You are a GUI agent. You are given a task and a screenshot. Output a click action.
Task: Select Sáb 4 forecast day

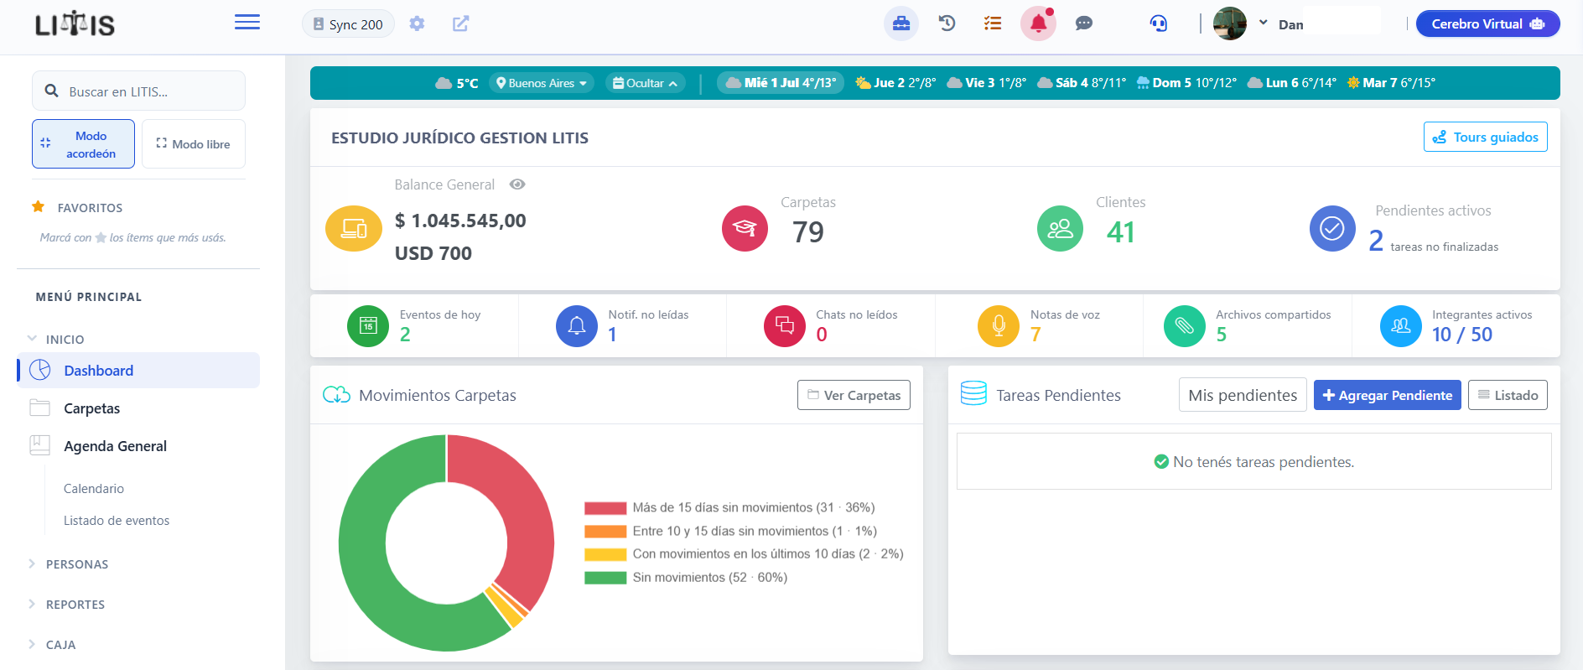[x=1082, y=83]
